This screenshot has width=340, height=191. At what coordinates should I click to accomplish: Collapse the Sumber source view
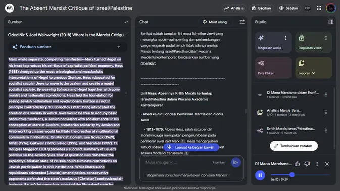(x=126, y=22)
